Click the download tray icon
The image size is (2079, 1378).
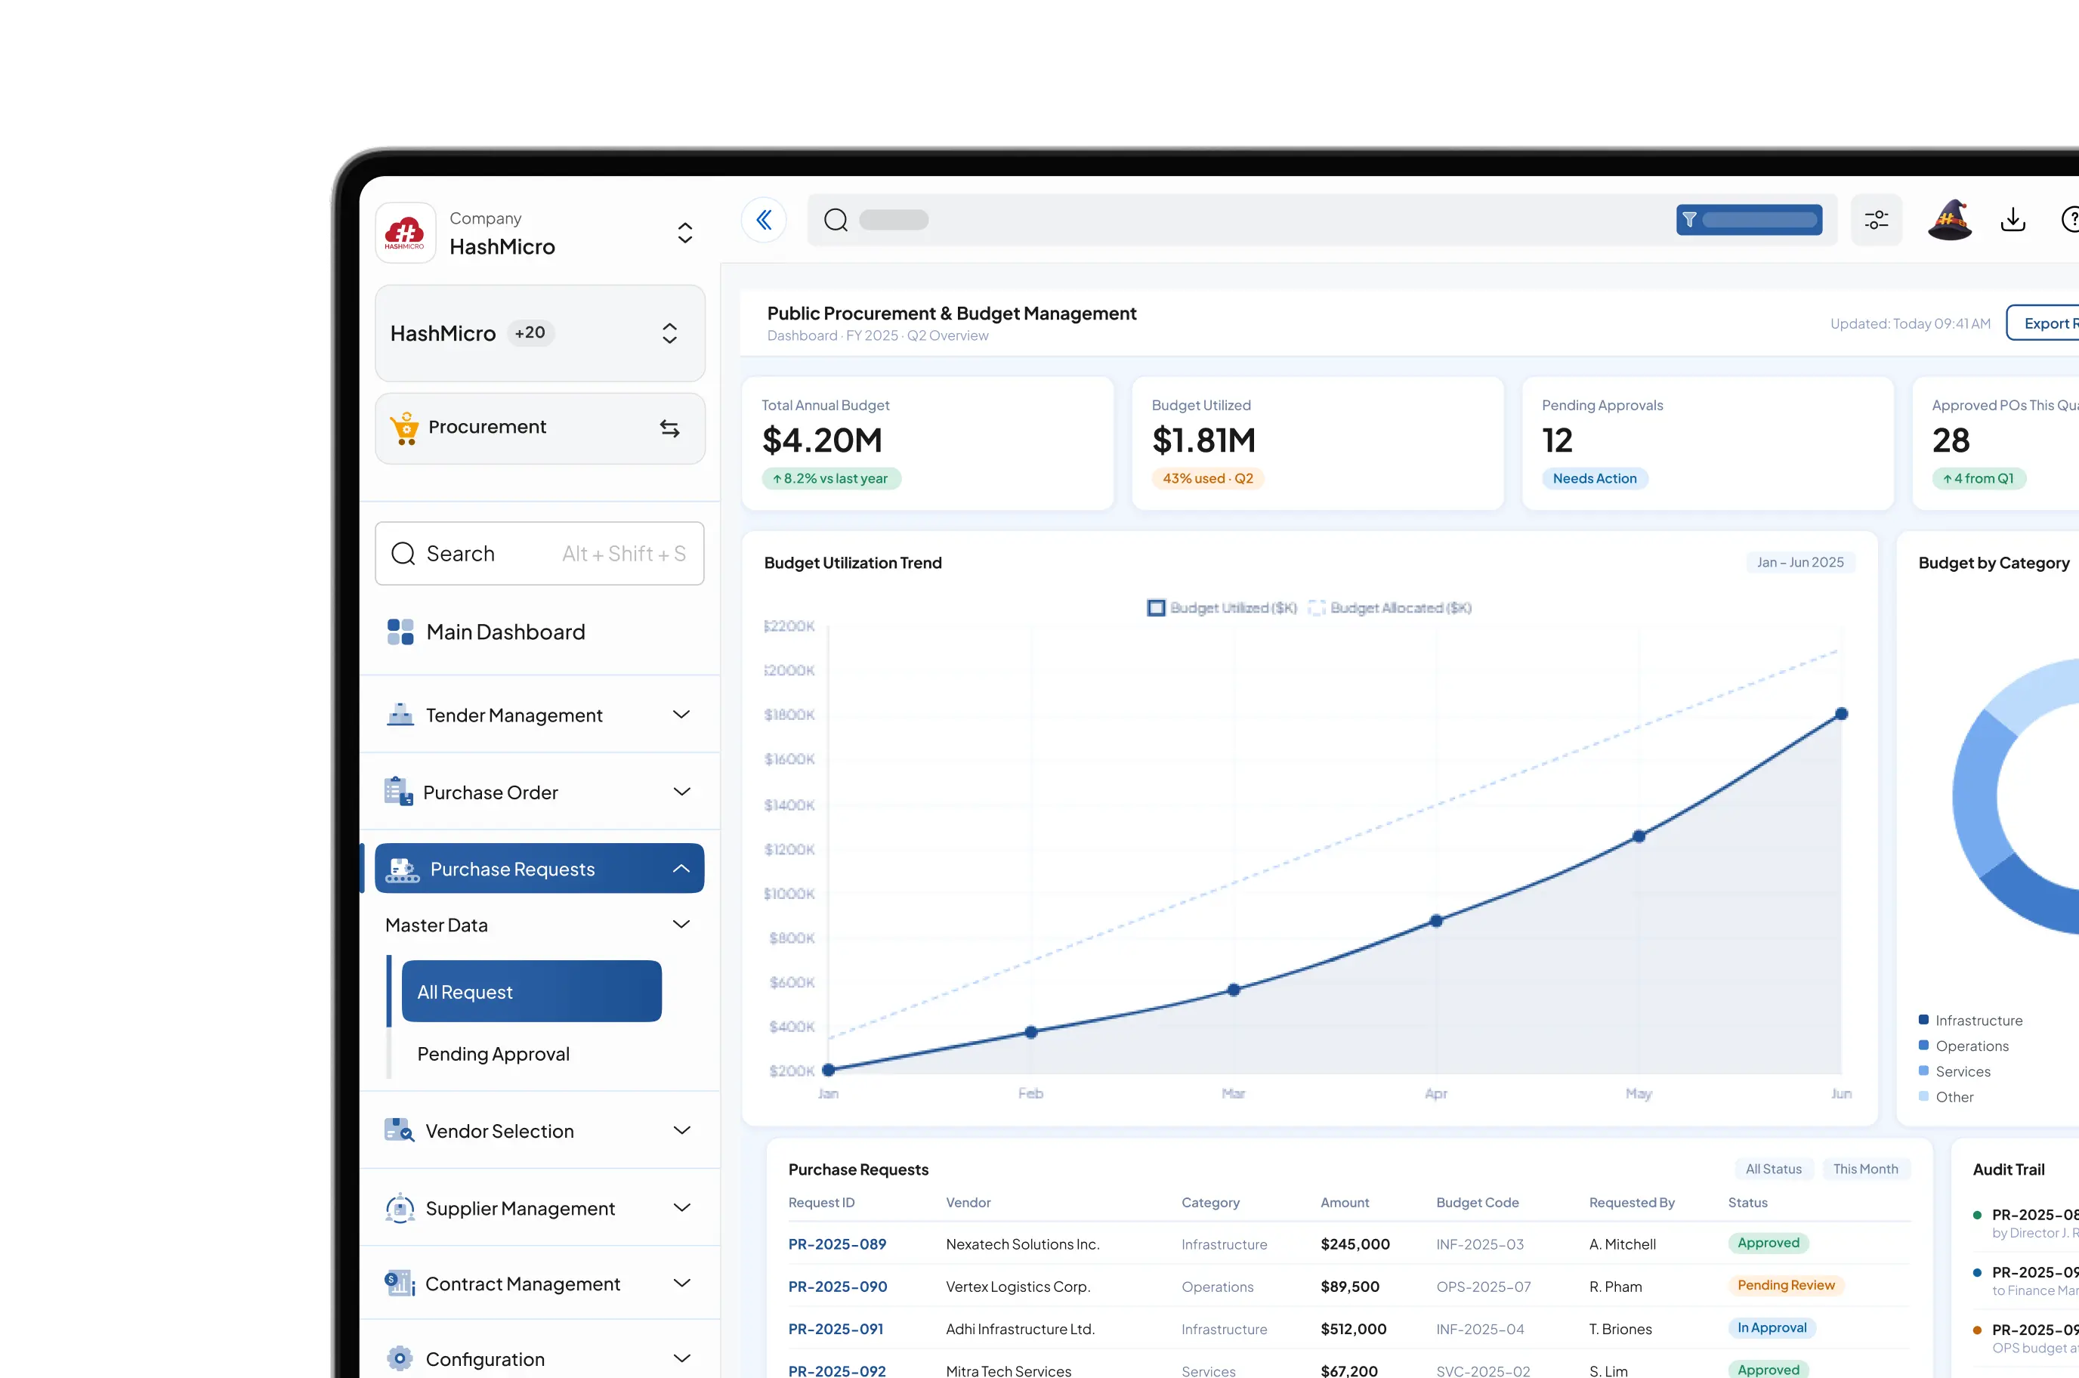tap(2013, 220)
